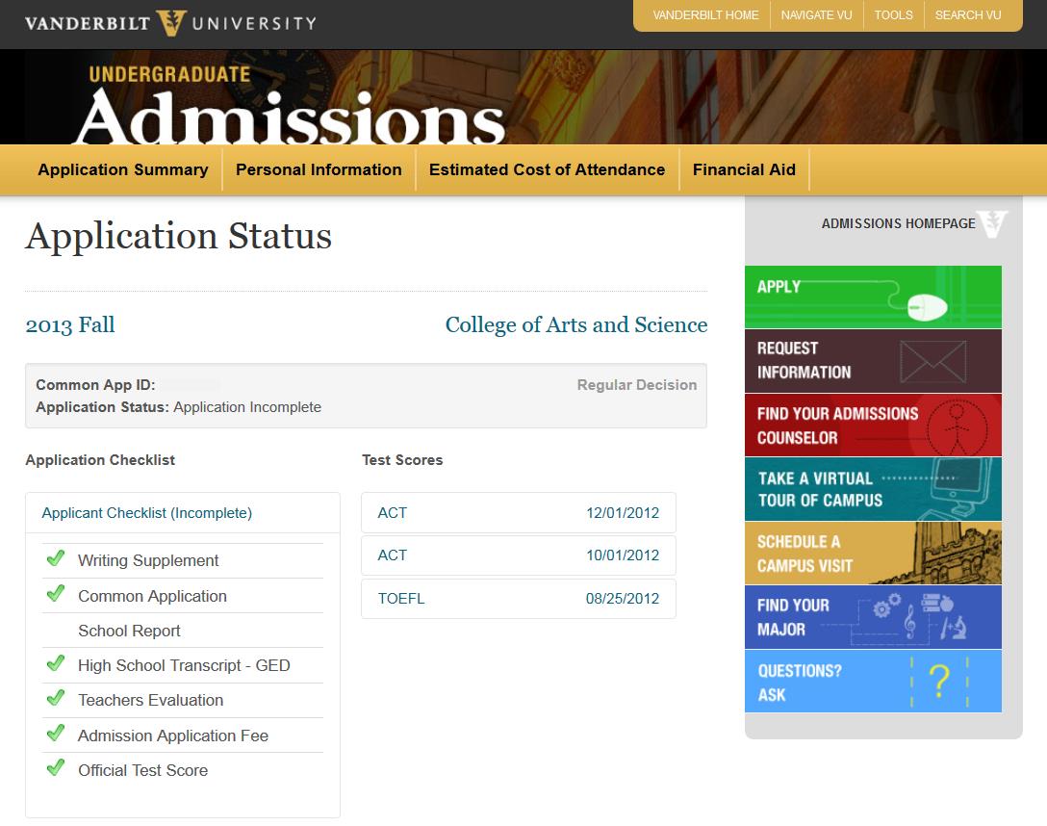1047x826 pixels.
Task: Expand the Applicant Checklist (Incomplete) header
Action: [x=147, y=513]
